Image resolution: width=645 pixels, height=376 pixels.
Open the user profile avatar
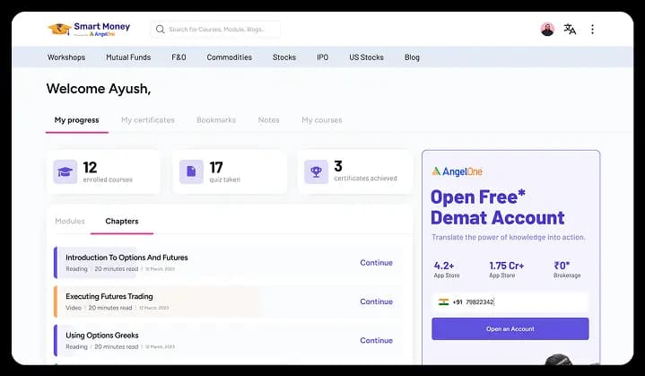tap(547, 30)
